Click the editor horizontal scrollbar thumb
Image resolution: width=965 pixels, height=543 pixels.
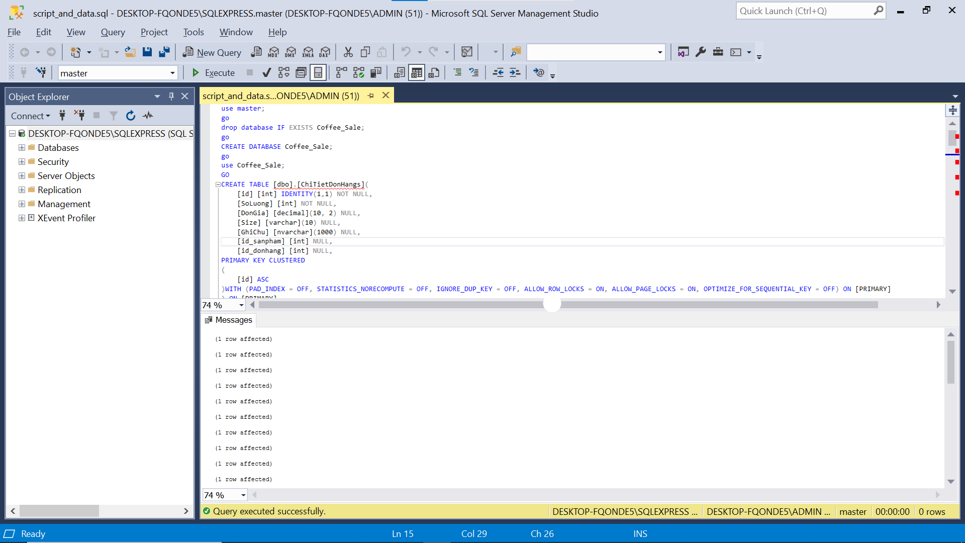(x=568, y=305)
